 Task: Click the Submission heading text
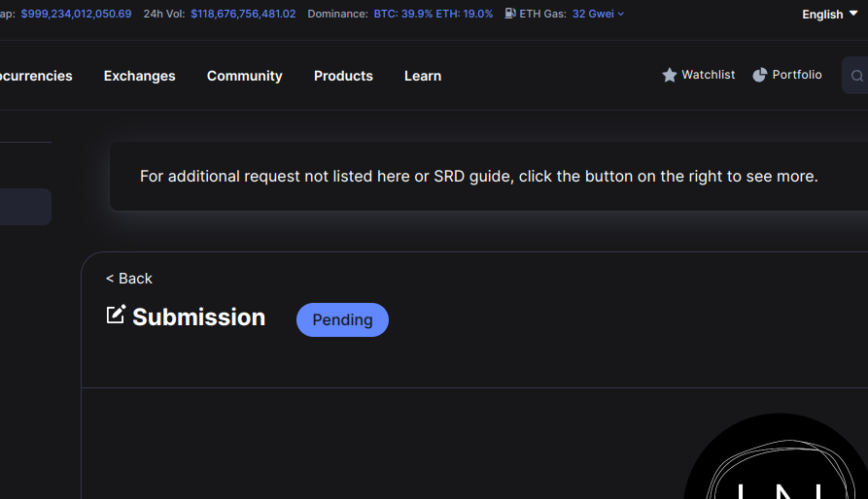click(x=198, y=317)
